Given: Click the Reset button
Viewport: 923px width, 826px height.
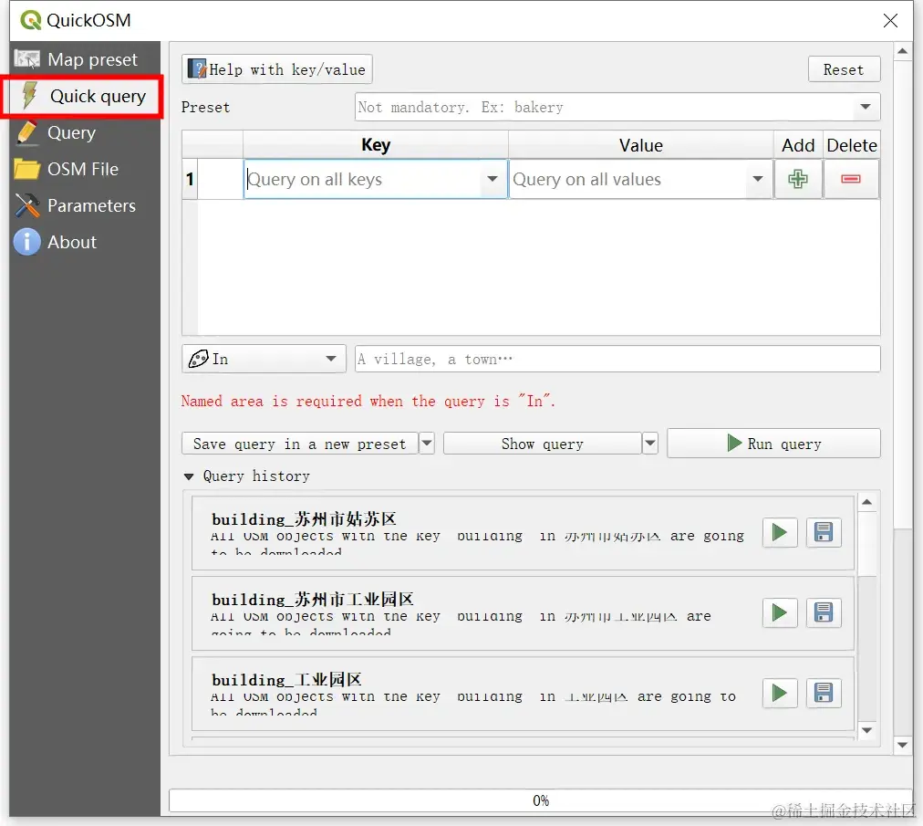Looking at the screenshot, I should [844, 69].
